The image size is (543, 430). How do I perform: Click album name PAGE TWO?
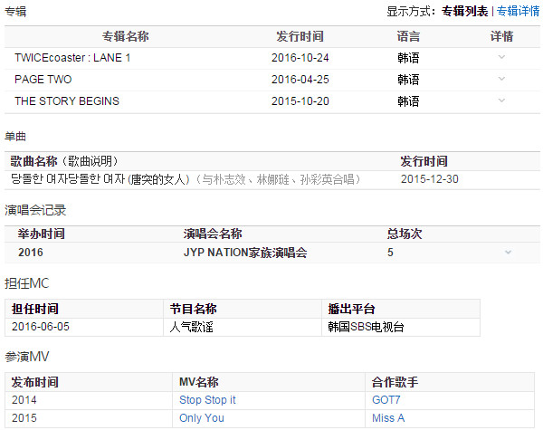coord(43,80)
